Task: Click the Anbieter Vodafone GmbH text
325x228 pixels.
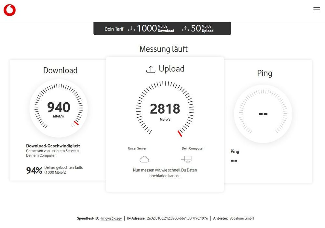Action: pos(241,218)
